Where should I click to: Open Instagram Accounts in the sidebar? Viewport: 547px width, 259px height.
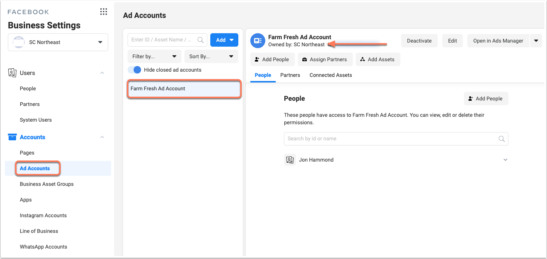pos(43,215)
